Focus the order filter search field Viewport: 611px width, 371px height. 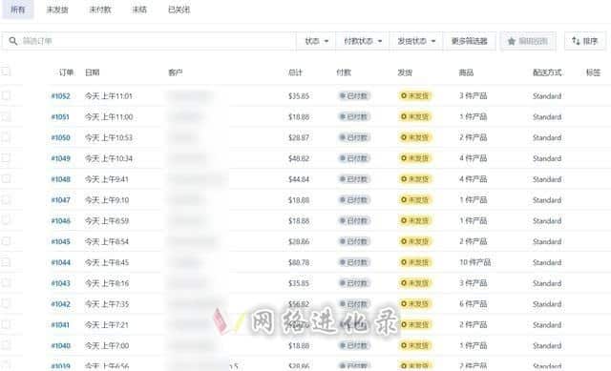(x=149, y=41)
